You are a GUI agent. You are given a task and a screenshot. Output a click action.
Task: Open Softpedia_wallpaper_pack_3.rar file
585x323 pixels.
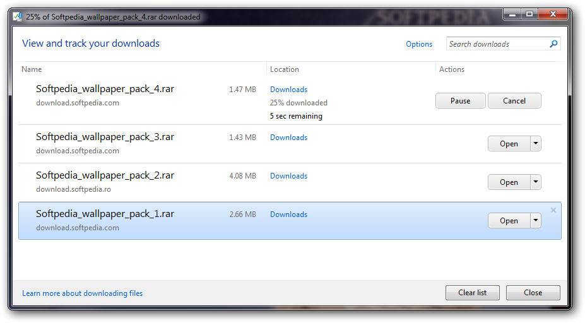509,144
